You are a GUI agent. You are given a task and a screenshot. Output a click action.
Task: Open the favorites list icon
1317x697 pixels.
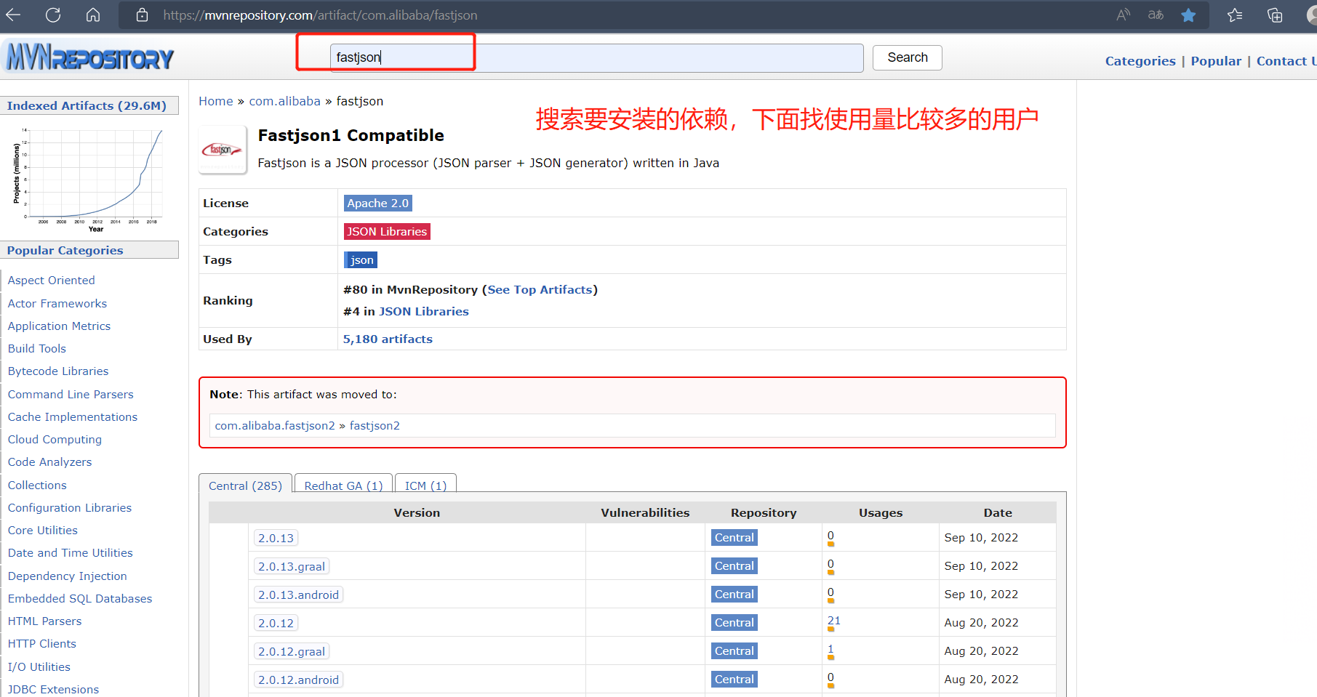coord(1235,15)
